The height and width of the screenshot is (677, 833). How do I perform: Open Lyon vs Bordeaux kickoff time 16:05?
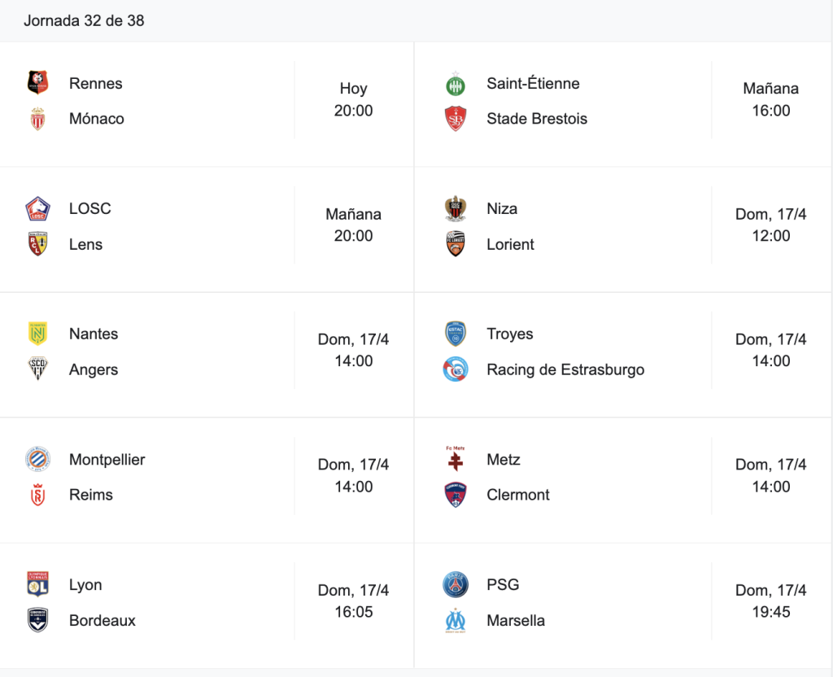click(353, 612)
